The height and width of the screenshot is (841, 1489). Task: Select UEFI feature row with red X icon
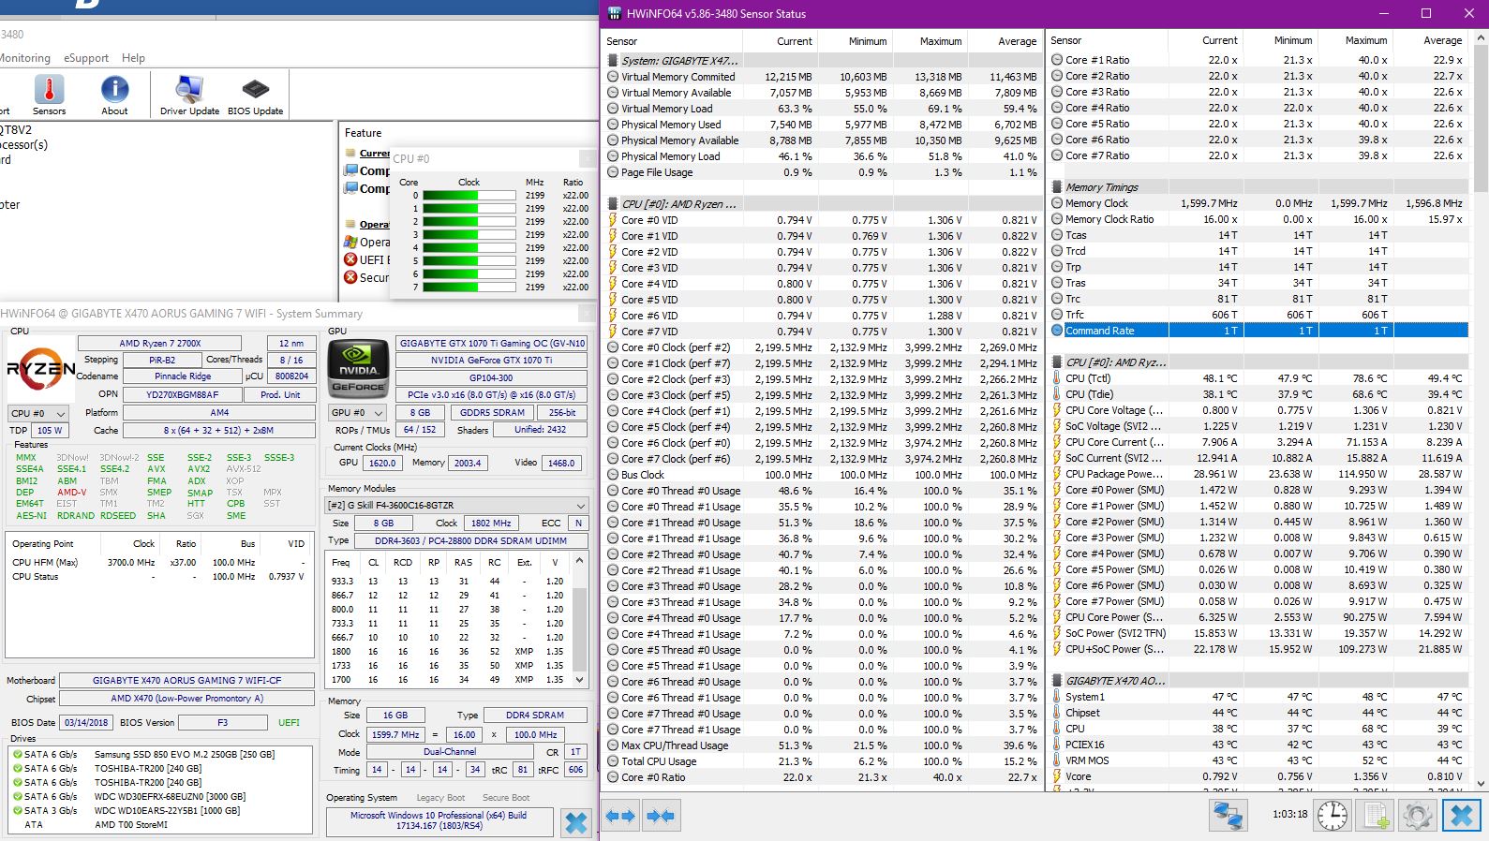coord(367,259)
